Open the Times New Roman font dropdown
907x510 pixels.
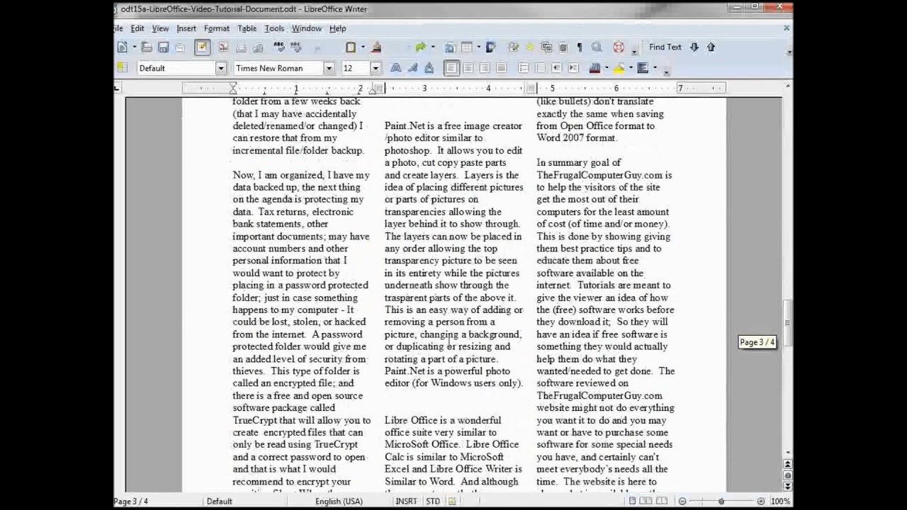328,68
